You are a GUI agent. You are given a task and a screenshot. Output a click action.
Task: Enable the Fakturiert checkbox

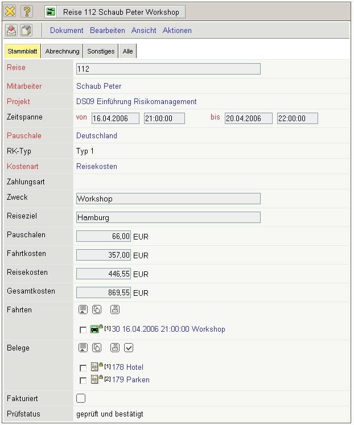click(81, 399)
